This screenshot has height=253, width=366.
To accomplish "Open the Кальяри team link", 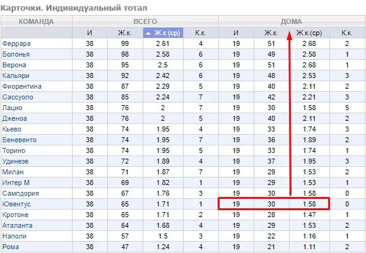I will point(16,76).
